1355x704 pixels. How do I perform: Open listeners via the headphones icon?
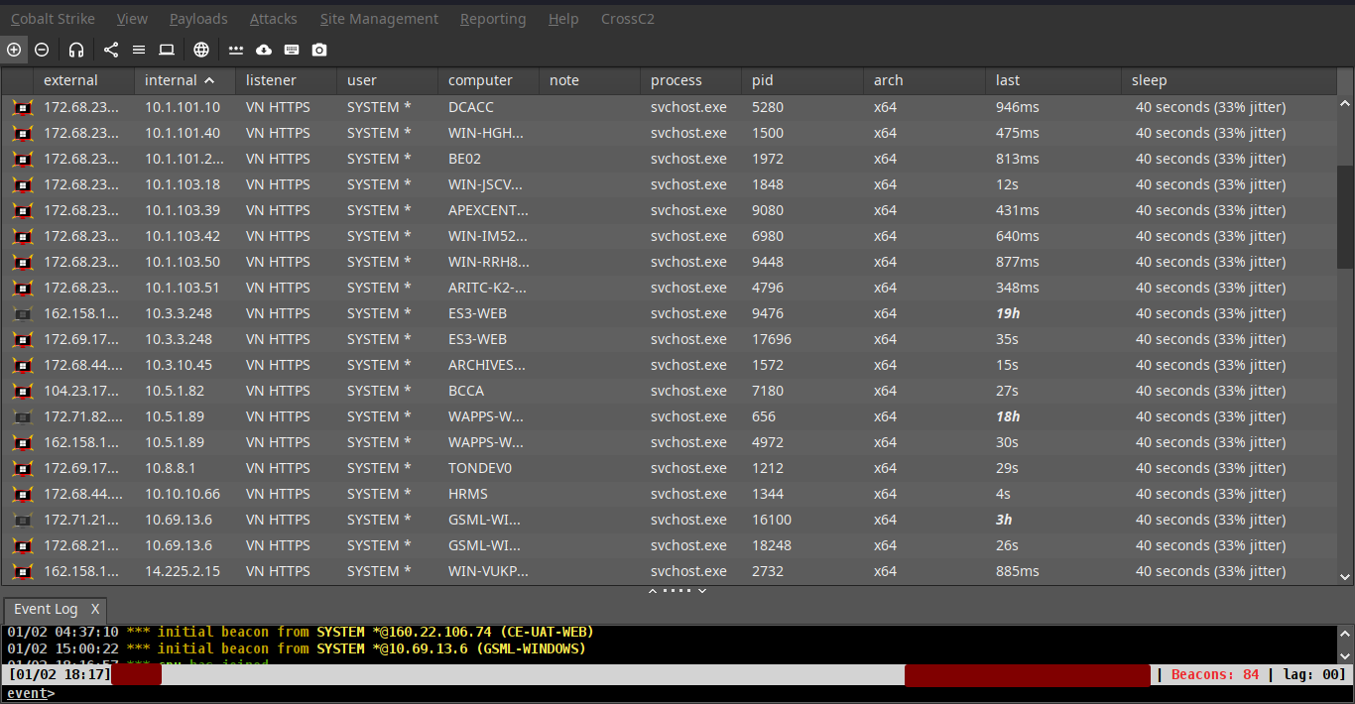(76, 50)
